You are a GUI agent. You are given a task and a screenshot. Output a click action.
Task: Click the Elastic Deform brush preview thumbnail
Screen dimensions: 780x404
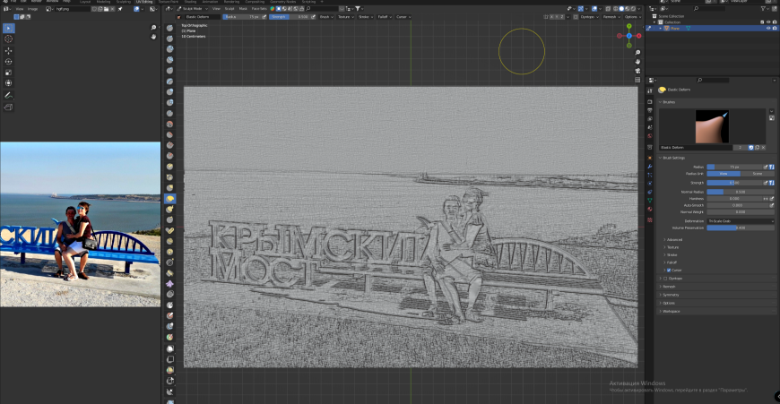[x=713, y=126]
